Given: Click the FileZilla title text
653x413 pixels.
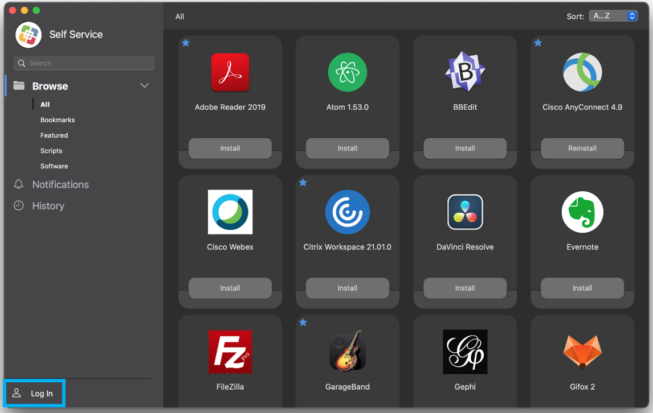Looking at the screenshot, I should pos(230,386).
